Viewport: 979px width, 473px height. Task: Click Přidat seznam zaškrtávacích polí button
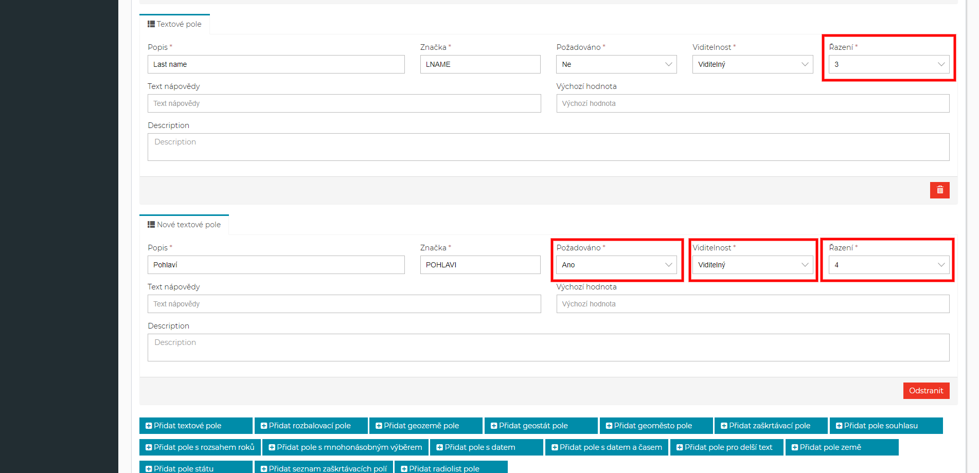(324, 467)
